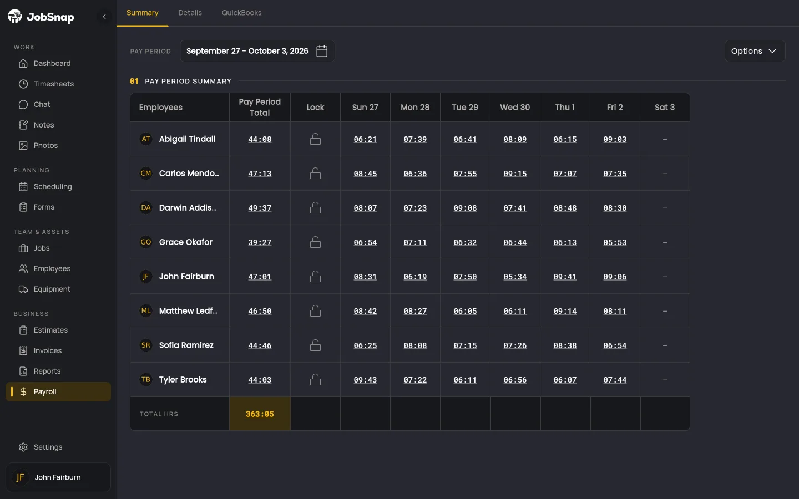Screen dimensions: 799x499
Task: Click Matthew Ledf's Mon 28 entry 08:27
Action: 415,311
